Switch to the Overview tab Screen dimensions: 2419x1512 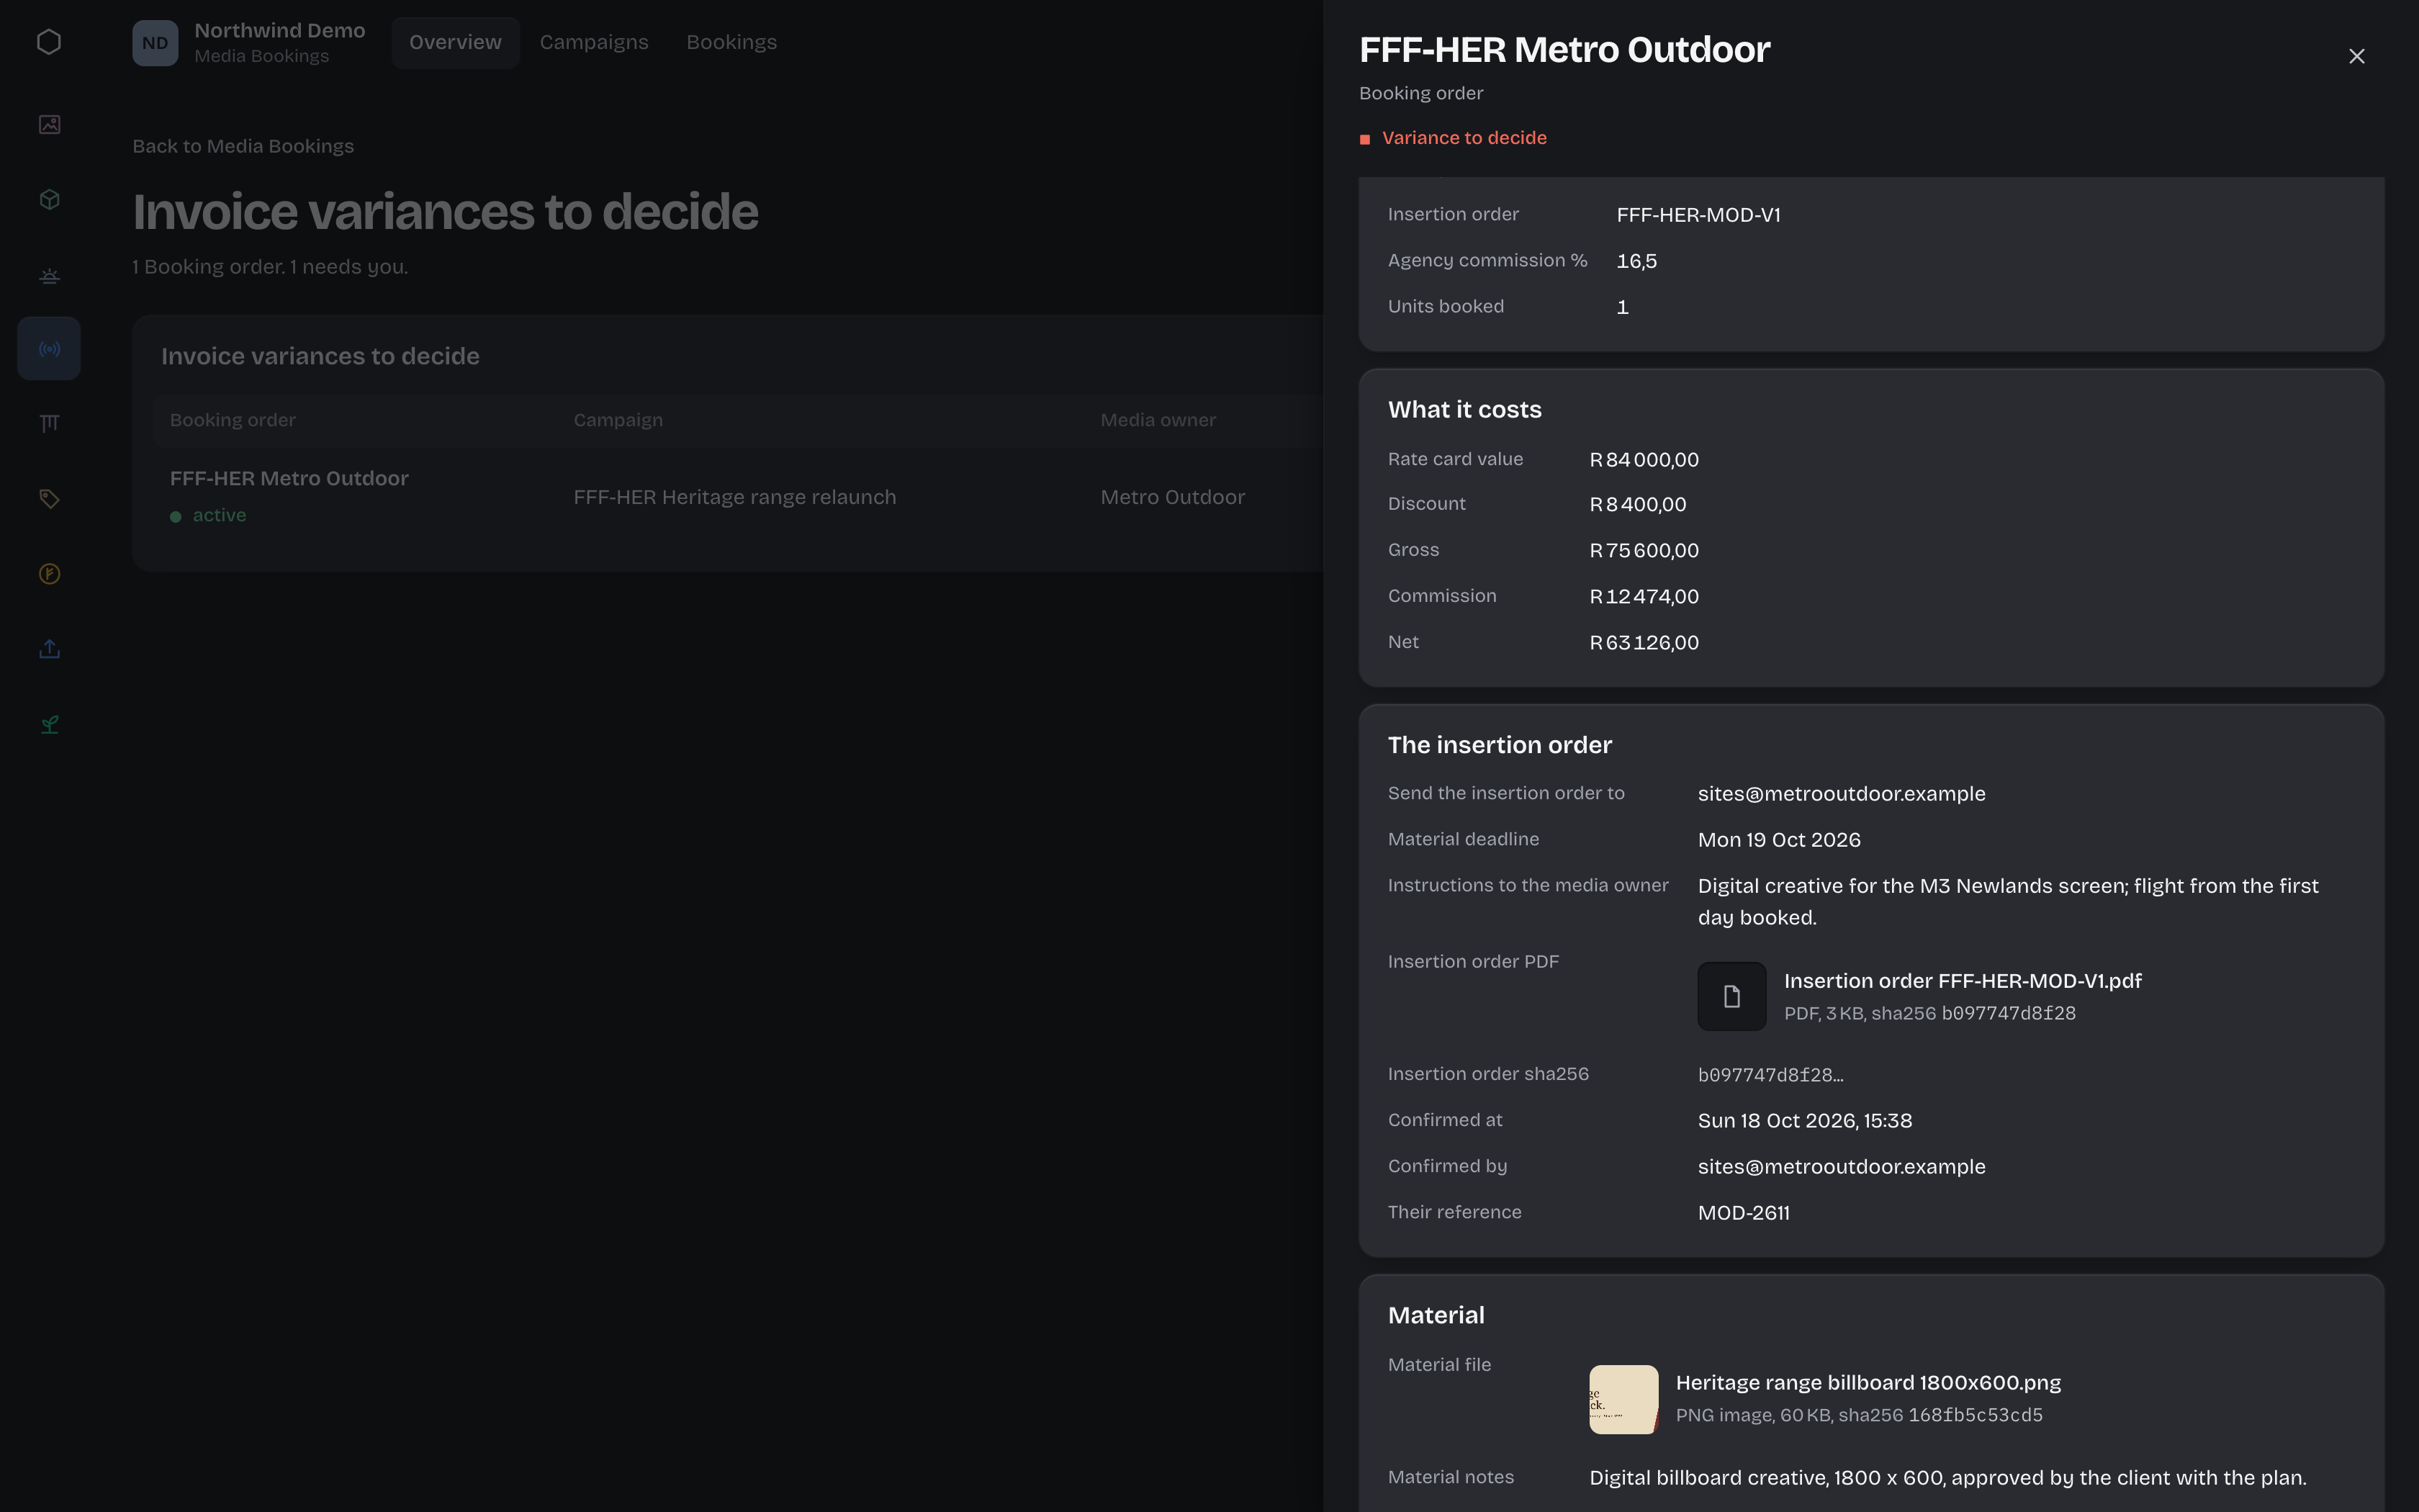point(455,42)
